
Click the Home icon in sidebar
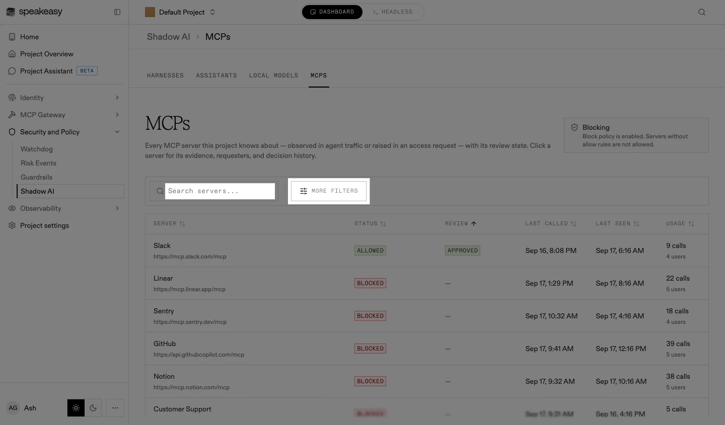(x=12, y=37)
